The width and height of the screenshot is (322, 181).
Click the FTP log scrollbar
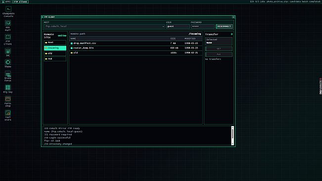click(232, 136)
